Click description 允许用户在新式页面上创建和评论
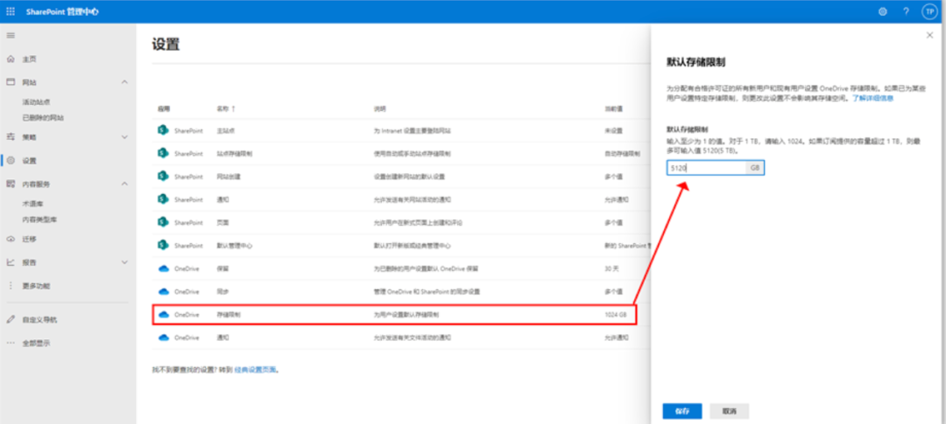The width and height of the screenshot is (946, 424). 418,222
